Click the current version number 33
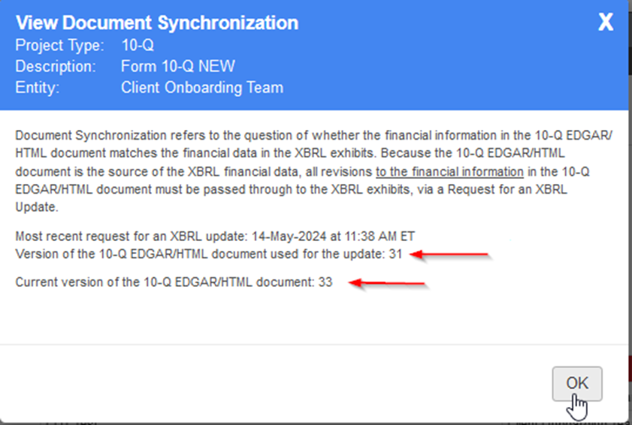 (x=324, y=282)
